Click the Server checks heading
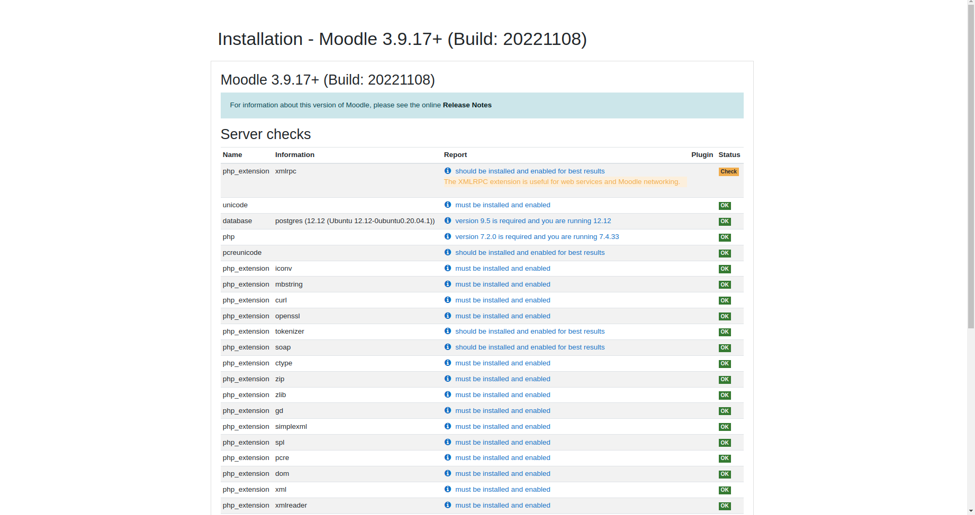Image resolution: width=975 pixels, height=515 pixels. [x=266, y=134]
